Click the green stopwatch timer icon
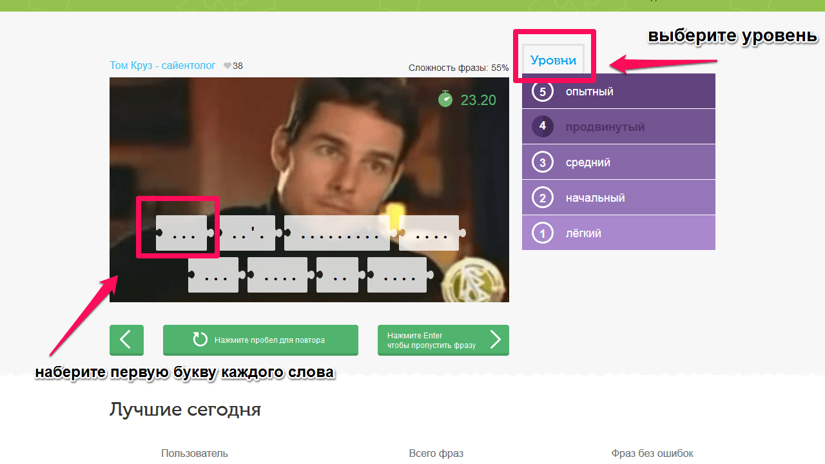 [x=445, y=99]
